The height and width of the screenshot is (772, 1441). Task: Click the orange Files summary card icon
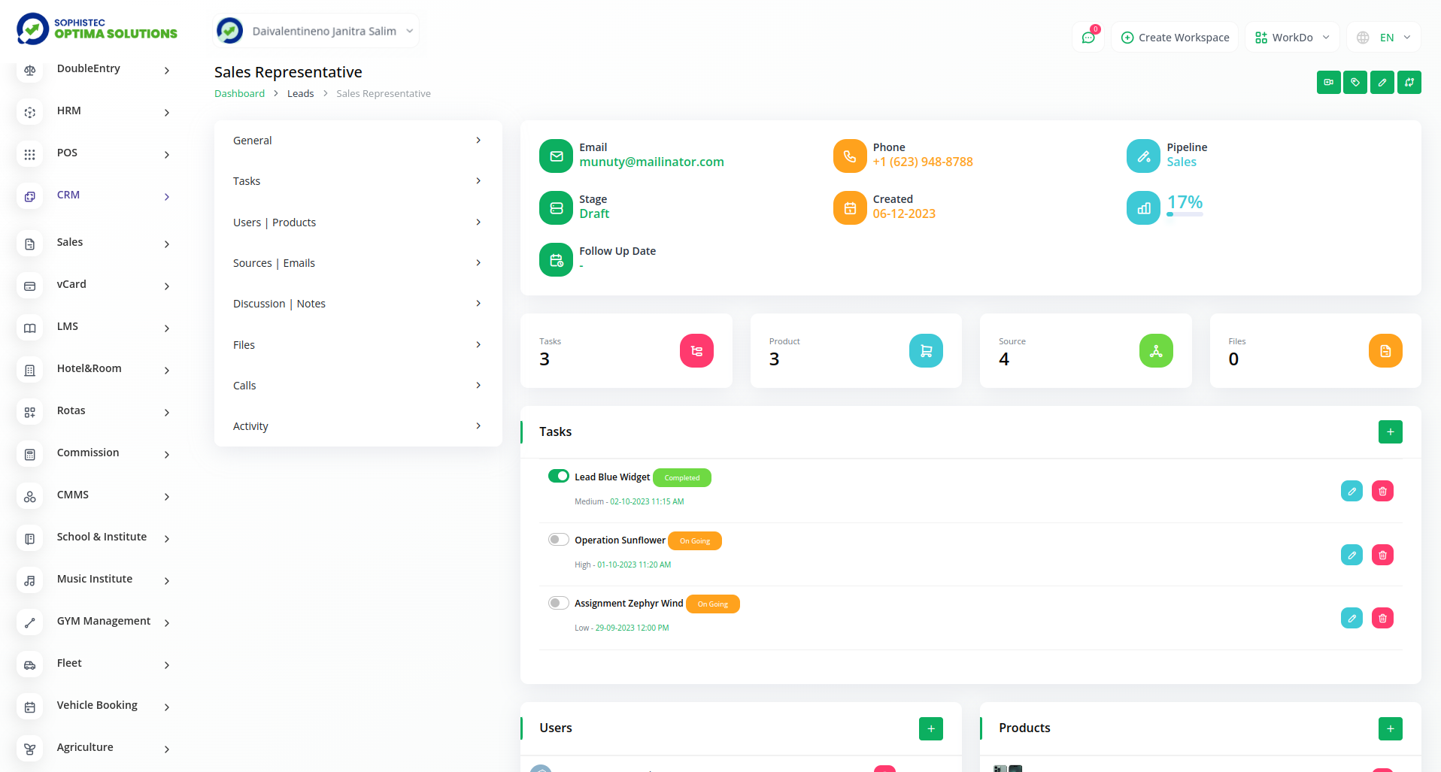tap(1385, 351)
